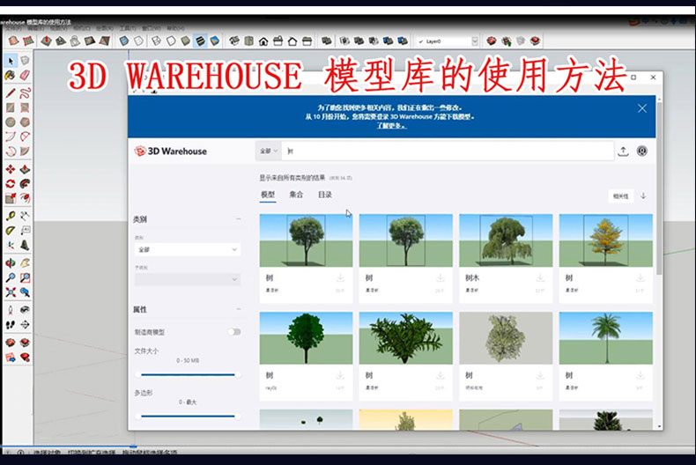The width and height of the screenshot is (696, 465).
Task: Switch to the 目录 tab
Action: 325,195
